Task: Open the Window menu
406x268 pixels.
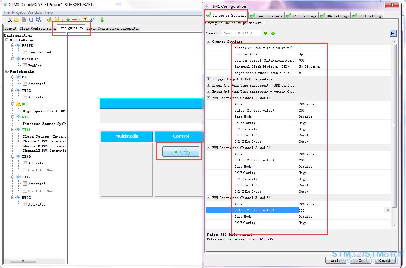Action: 35,12
